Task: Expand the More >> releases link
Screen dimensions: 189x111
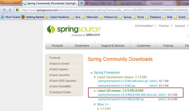Action: (x=103, y=104)
